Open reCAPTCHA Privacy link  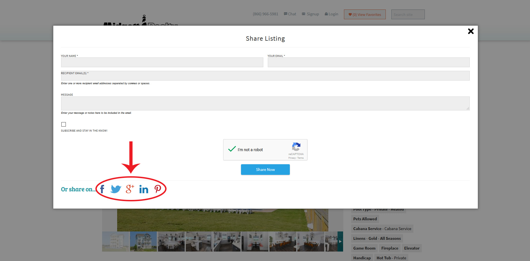(x=292, y=158)
